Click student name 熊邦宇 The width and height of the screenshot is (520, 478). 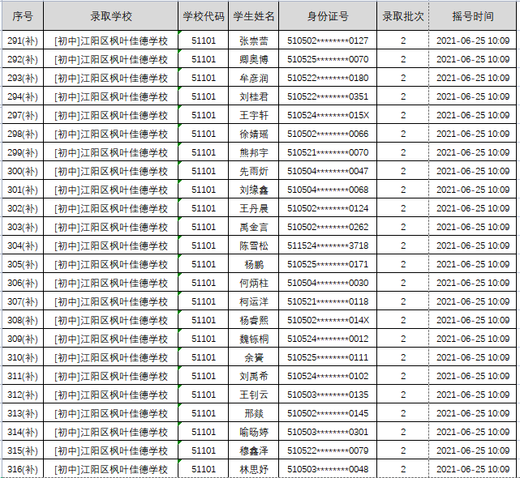(254, 152)
